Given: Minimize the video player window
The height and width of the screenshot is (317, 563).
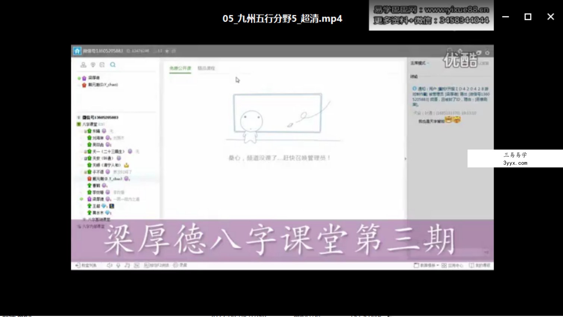Looking at the screenshot, I should [505, 17].
